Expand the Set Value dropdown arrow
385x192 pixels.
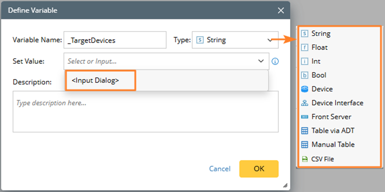pos(261,61)
